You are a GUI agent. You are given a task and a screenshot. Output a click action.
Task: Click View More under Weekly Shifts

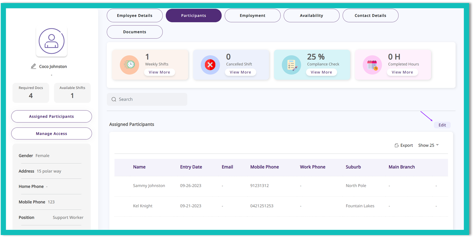(x=160, y=72)
